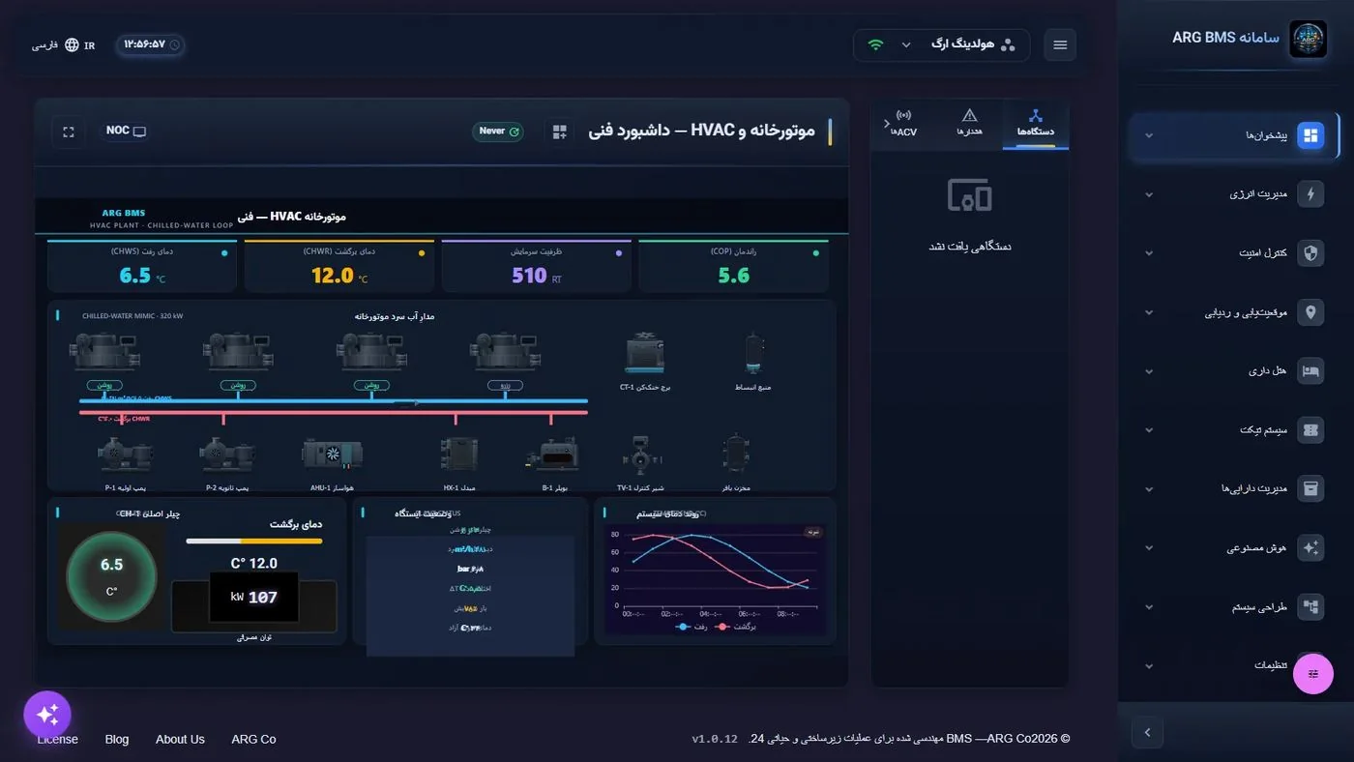Open the Blog footer link

click(117, 739)
